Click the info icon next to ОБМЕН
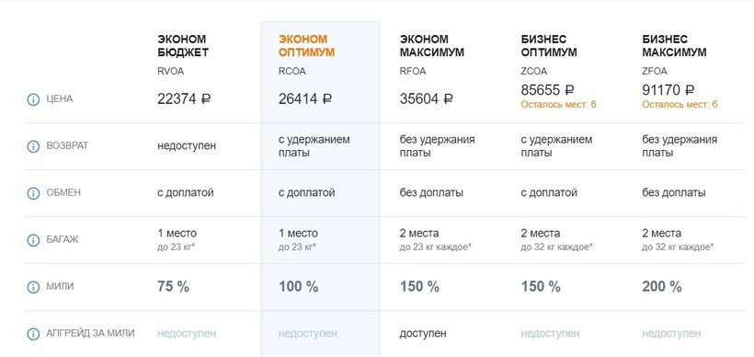Viewport: 754px width, 357px height. click(x=33, y=193)
